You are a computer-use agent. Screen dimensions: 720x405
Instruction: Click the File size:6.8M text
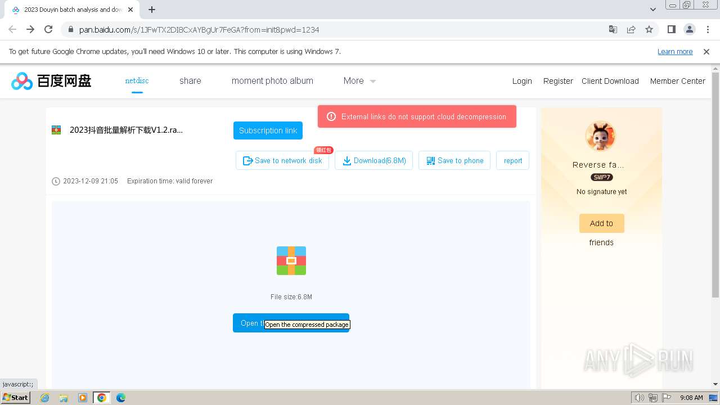point(291,297)
